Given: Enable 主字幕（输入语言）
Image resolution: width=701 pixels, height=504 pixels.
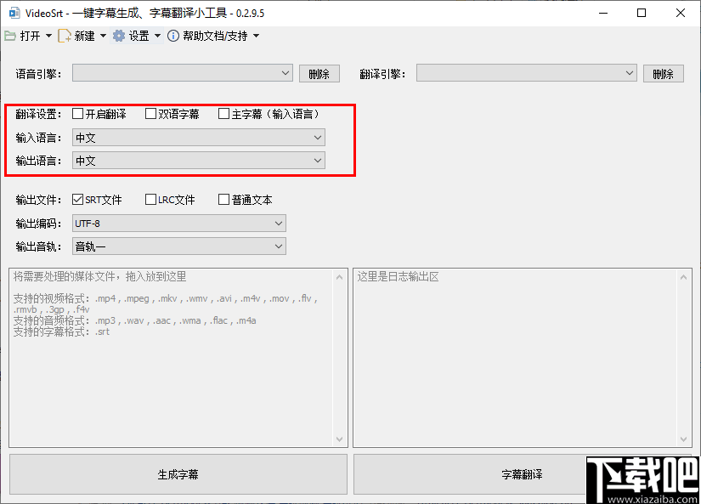Looking at the screenshot, I should (224, 113).
